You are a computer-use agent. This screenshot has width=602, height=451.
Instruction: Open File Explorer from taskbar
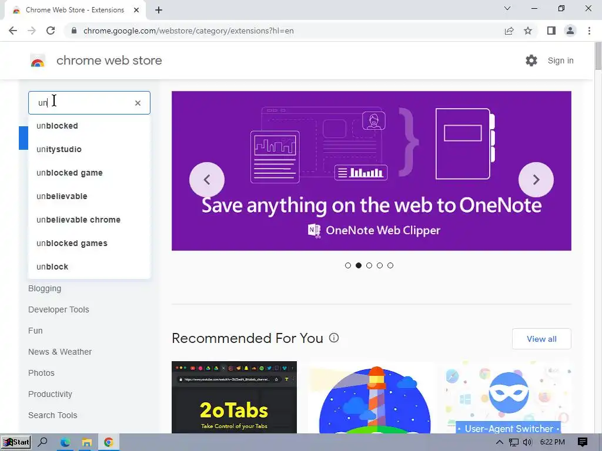pyautogui.click(x=87, y=442)
